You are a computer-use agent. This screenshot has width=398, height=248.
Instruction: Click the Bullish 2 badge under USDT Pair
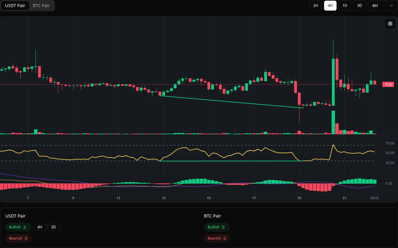point(18,227)
